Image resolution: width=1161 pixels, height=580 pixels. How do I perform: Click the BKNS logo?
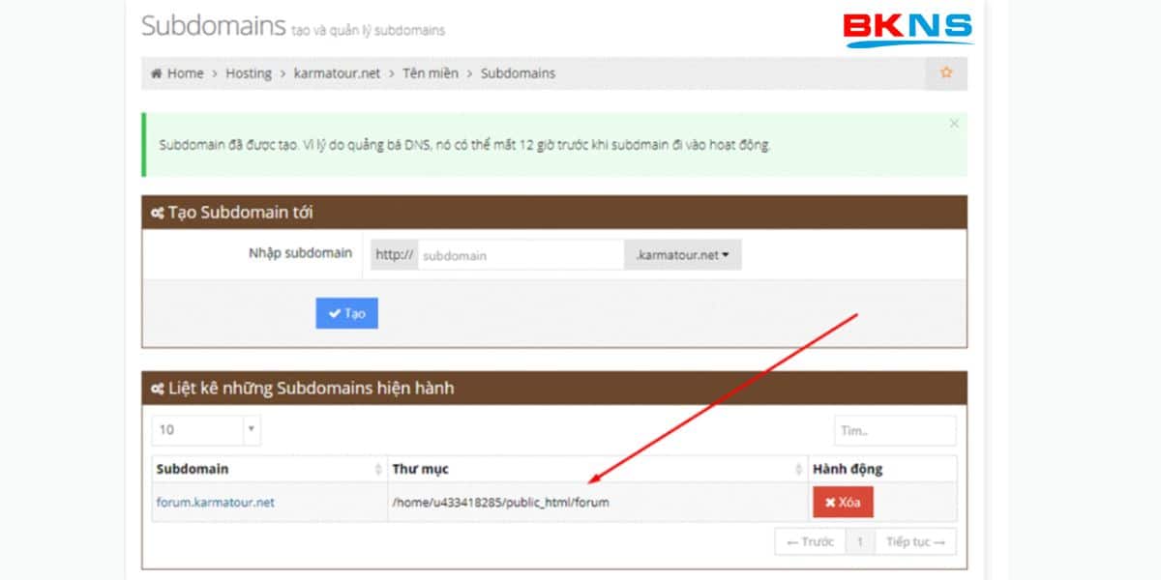[x=908, y=27]
